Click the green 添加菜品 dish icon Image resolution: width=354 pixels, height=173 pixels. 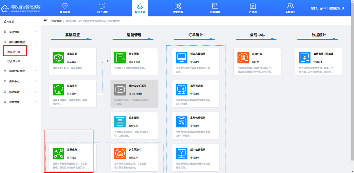coord(58,57)
